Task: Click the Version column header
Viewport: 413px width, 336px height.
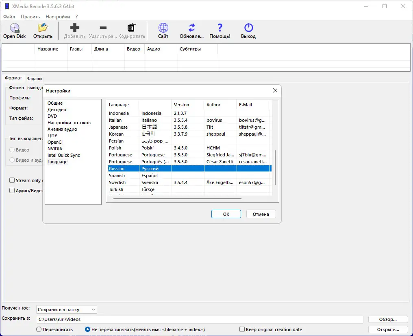Action: click(x=187, y=105)
